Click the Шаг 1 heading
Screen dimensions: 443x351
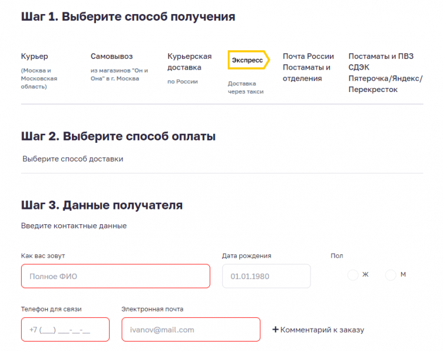[x=128, y=17]
